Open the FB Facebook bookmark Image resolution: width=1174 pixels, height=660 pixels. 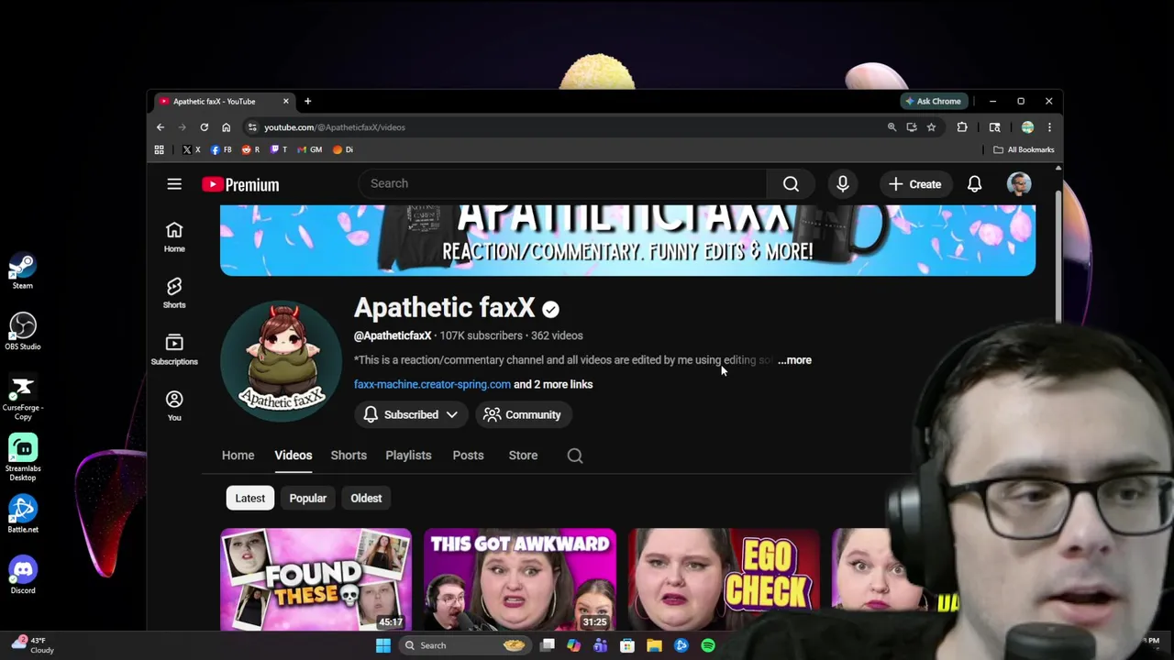point(221,149)
